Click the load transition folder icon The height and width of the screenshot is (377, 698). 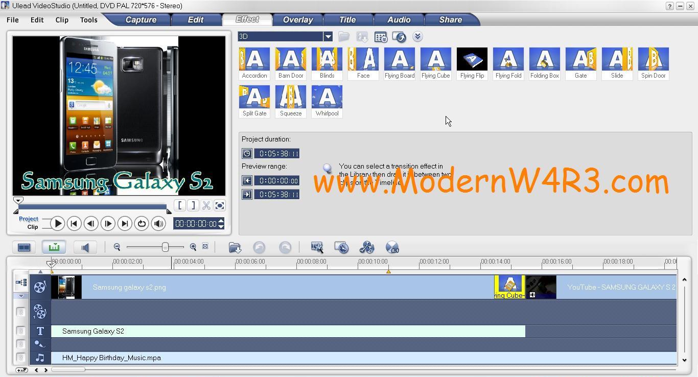pos(344,37)
